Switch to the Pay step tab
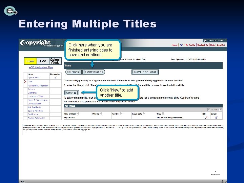The height and width of the screenshot is (183, 244). [x=43, y=61]
